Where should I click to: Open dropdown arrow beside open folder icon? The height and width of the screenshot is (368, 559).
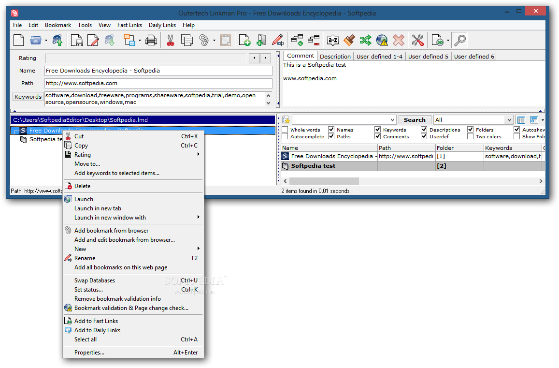point(46,40)
